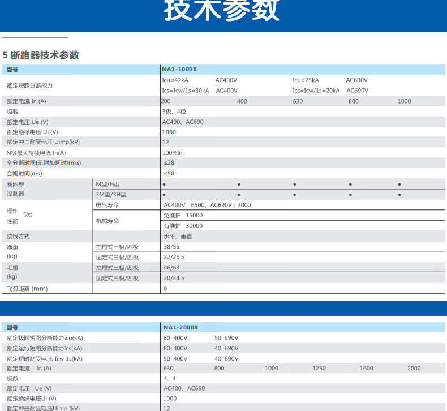The height and width of the screenshot is (411, 447).
Task: Click the 免维护 15000 value
Action: (183, 216)
